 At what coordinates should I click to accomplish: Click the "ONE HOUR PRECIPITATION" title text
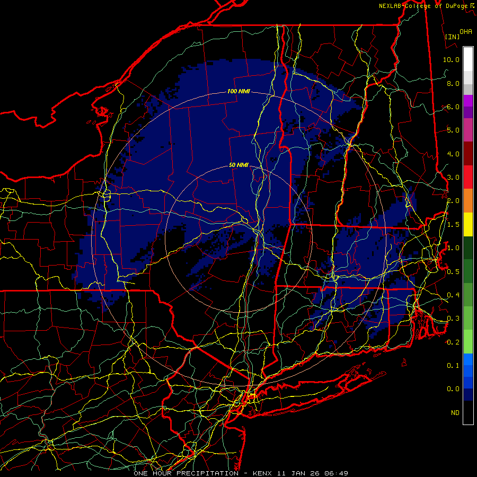[186, 473]
